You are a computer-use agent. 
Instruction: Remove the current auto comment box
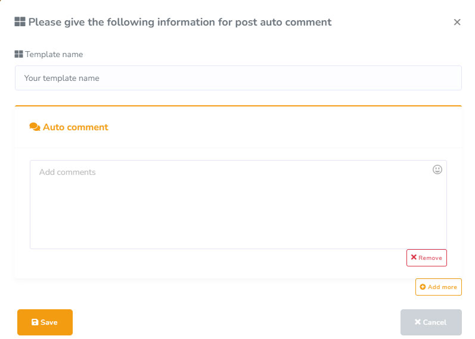pos(426,258)
